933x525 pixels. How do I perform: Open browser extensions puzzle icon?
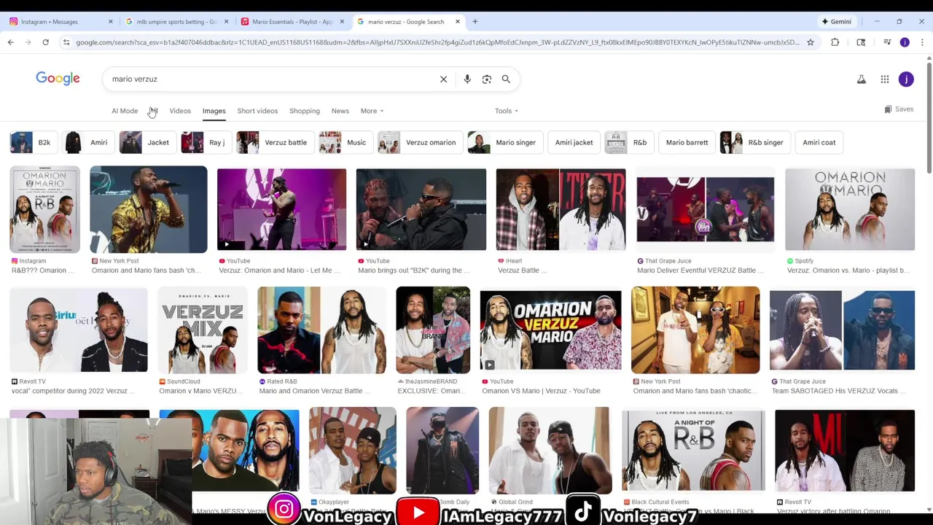(x=835, y=42)
